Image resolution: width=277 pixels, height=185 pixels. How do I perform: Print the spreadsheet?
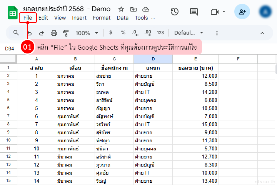(54, 33)
